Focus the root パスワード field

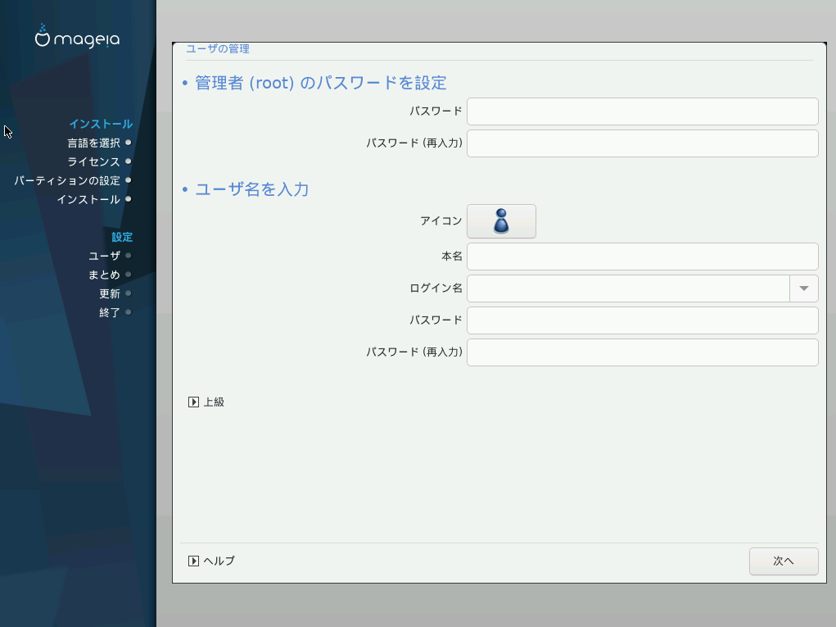click(x=642, y=111)
